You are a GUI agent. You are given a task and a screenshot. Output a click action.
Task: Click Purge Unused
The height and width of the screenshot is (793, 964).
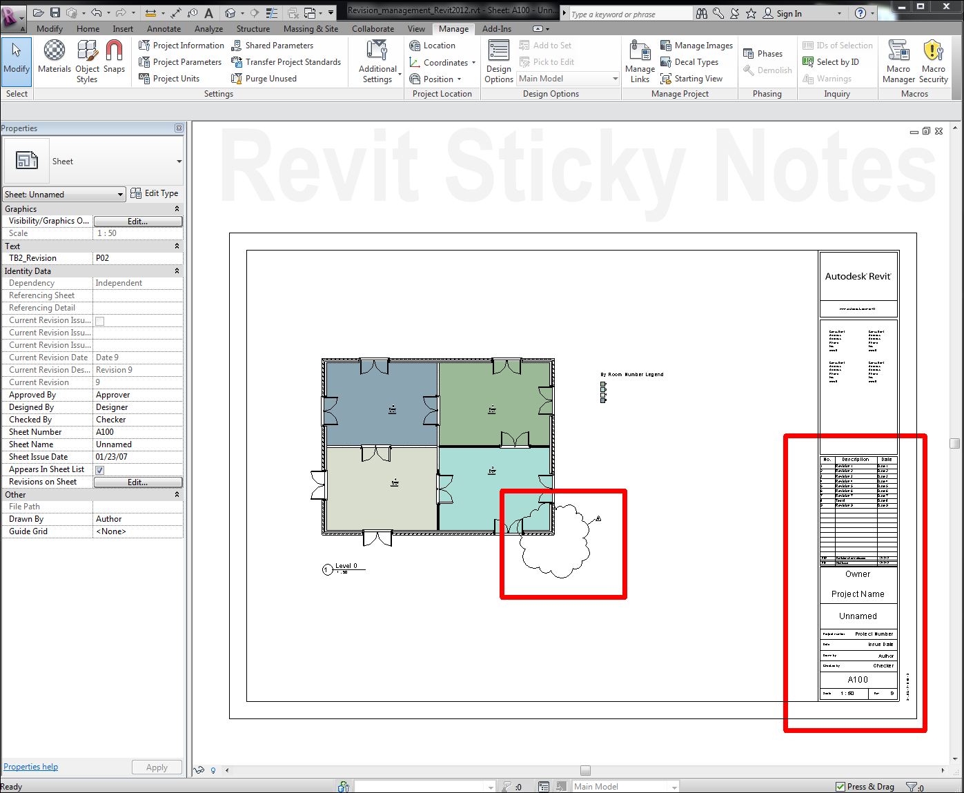(264, 79)
